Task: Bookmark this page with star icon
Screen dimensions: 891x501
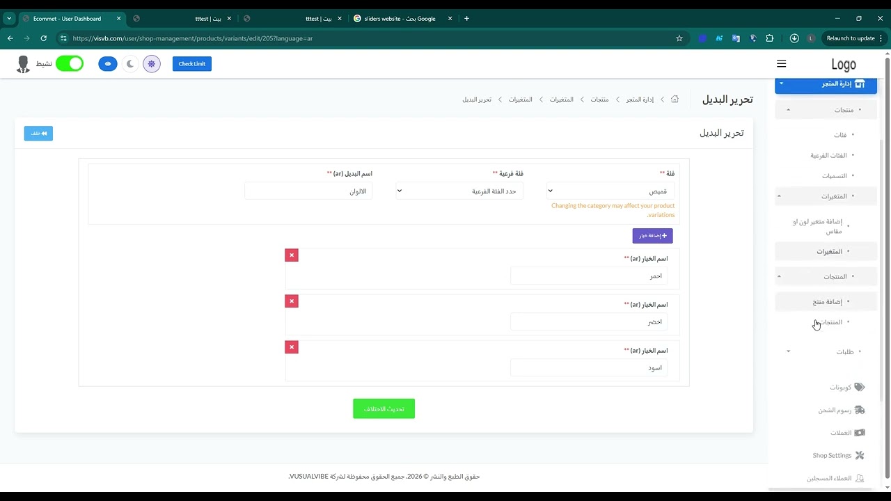Action: click(x=679, y=38)
